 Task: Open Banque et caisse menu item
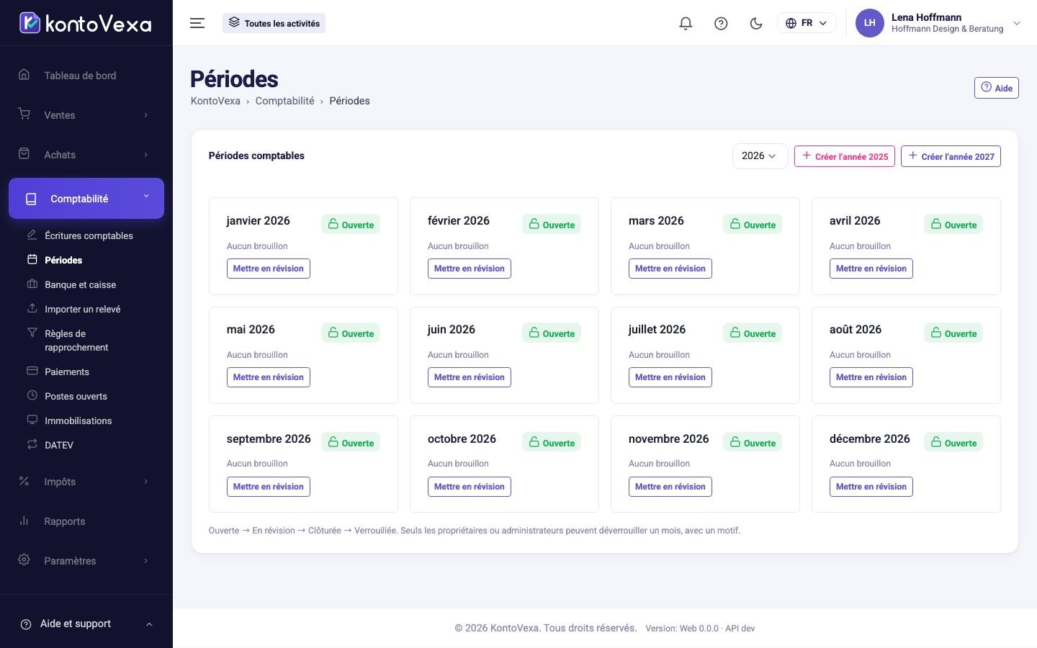coord(80,284)
